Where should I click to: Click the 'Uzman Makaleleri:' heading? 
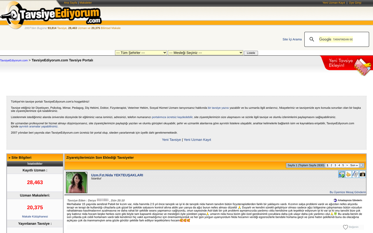[35, 195]
